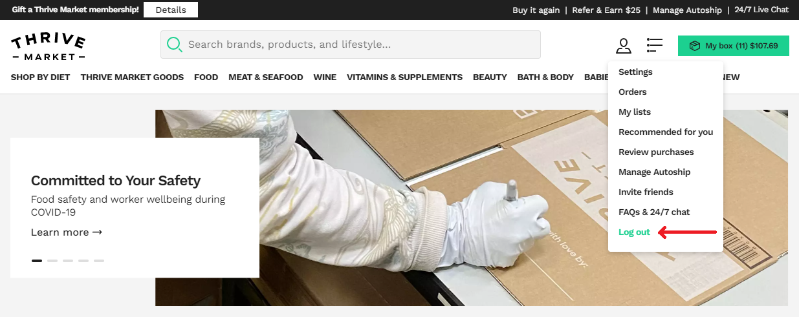Expand the Meat & Seafood category
Image resolution: width=799 pixels, height=317 pixels.
265,77
